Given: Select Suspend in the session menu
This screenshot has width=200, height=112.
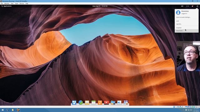Looking at the screenshot, I should pos(187,28).
